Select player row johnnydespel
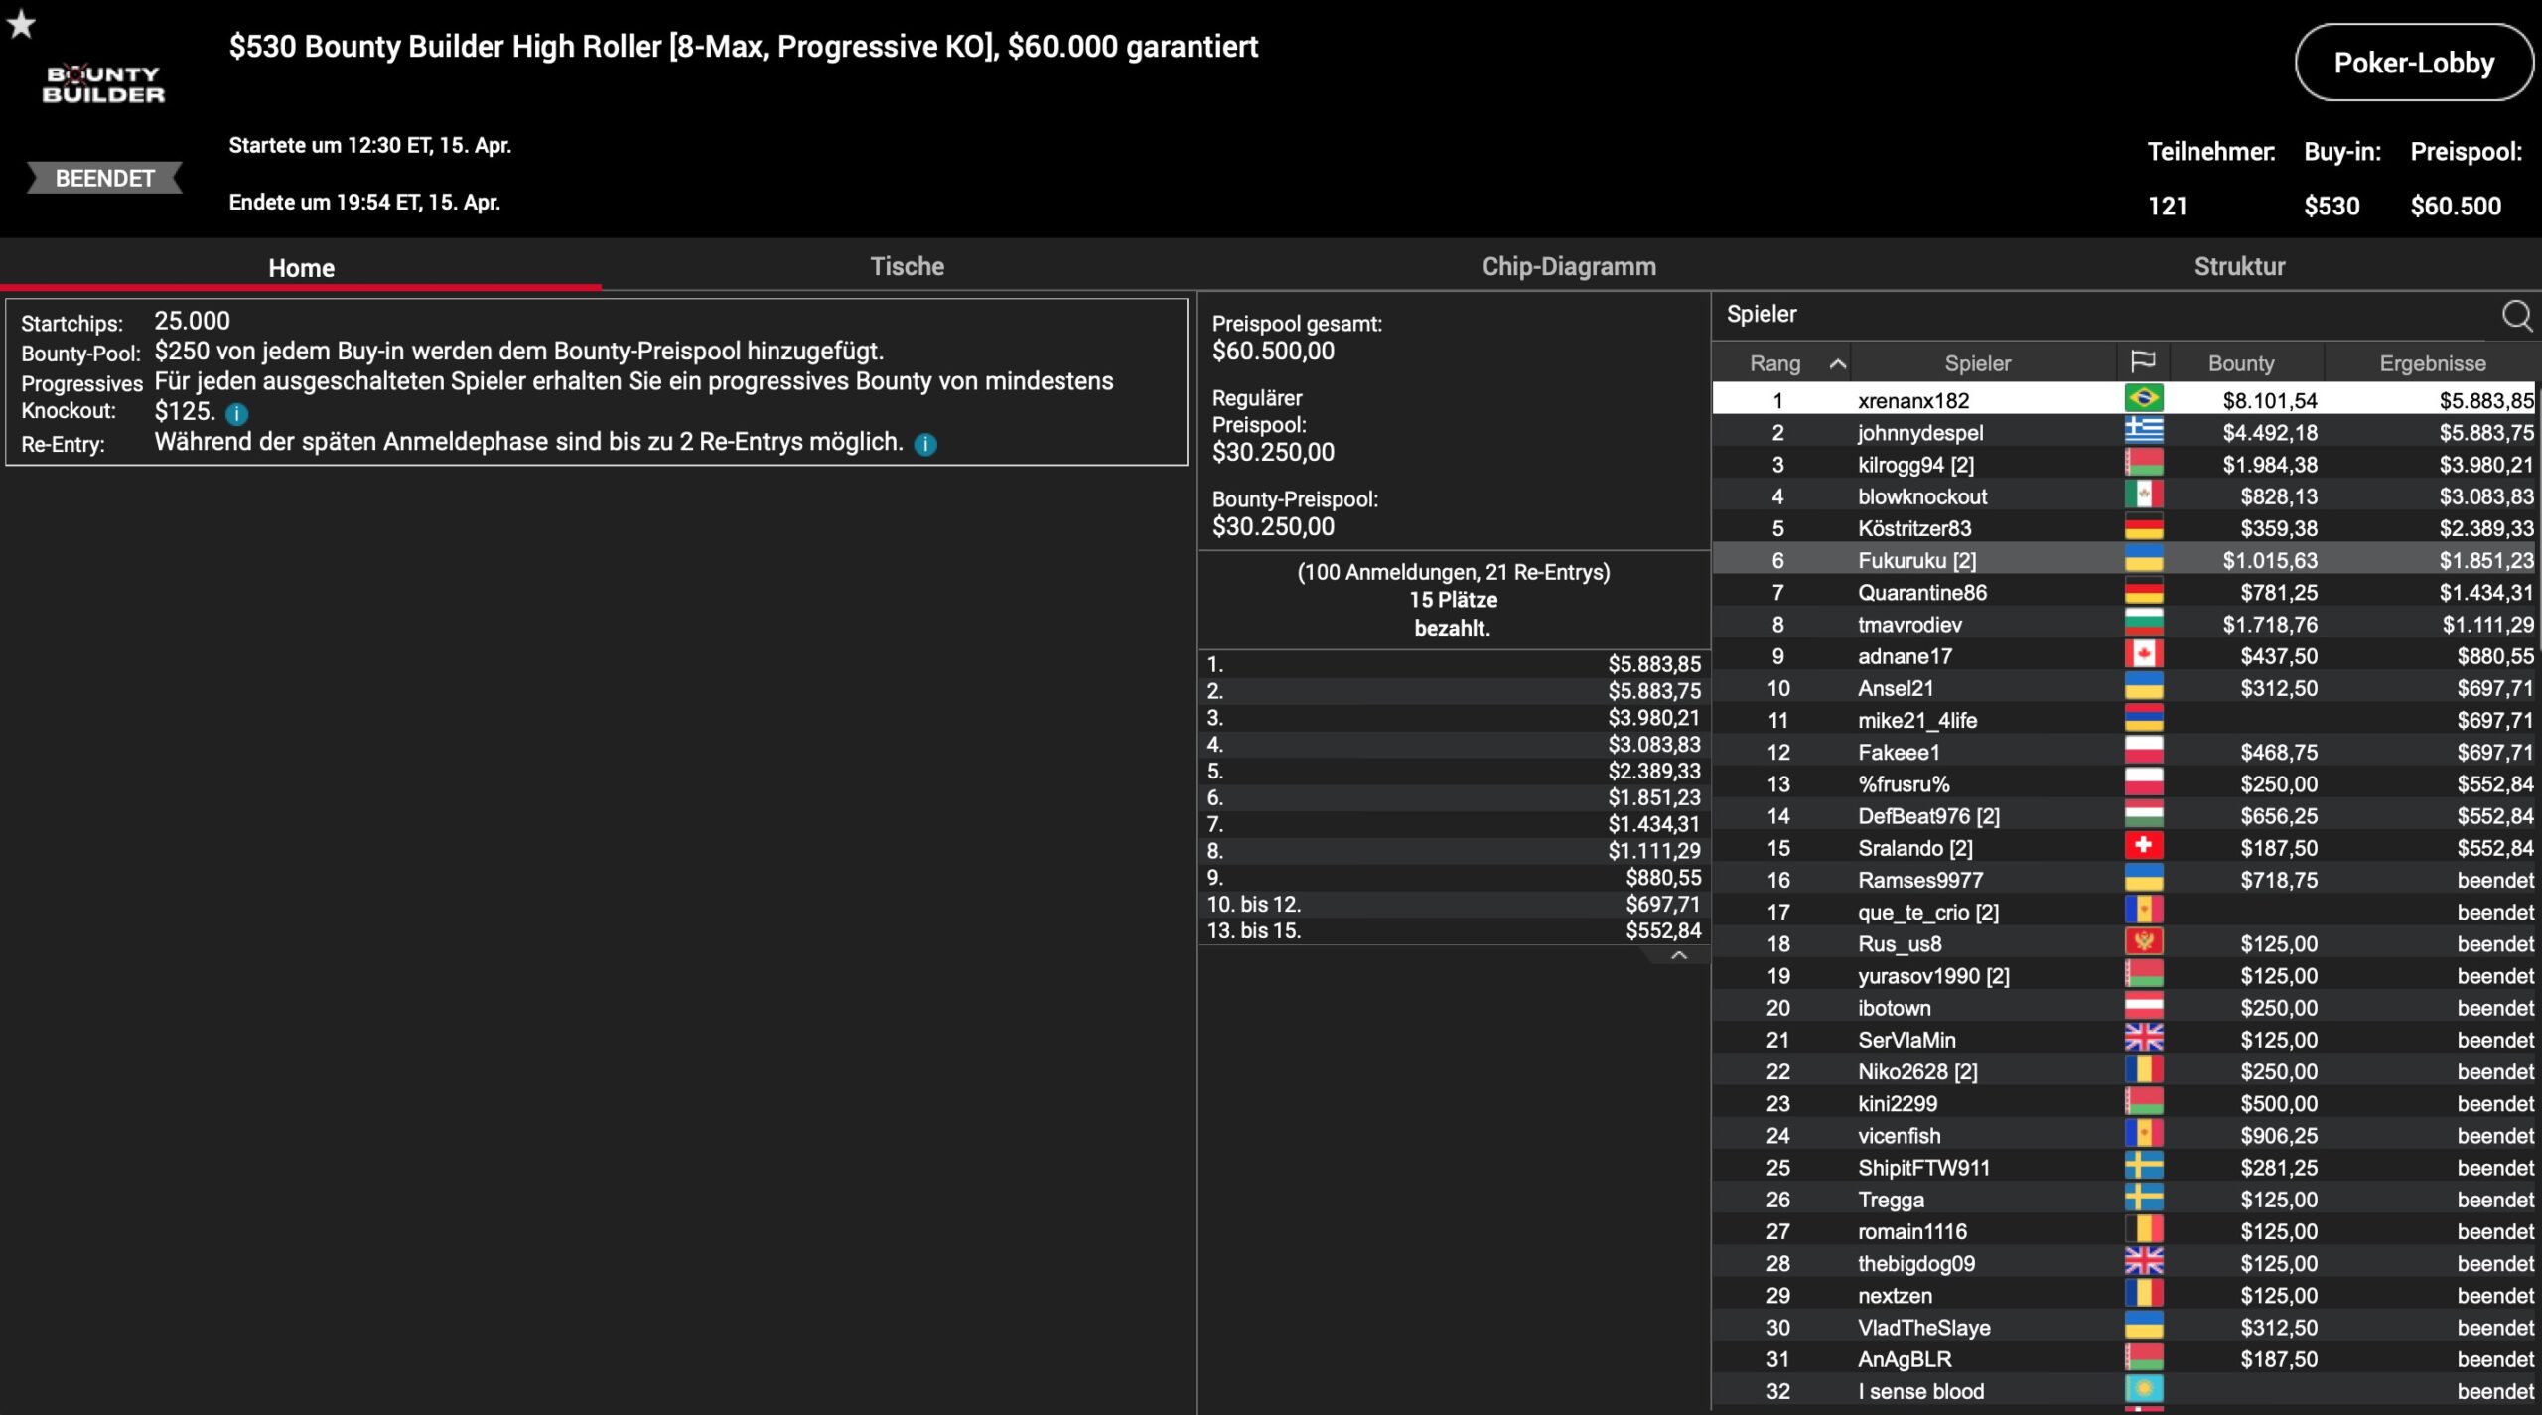 pos(1919,433)
